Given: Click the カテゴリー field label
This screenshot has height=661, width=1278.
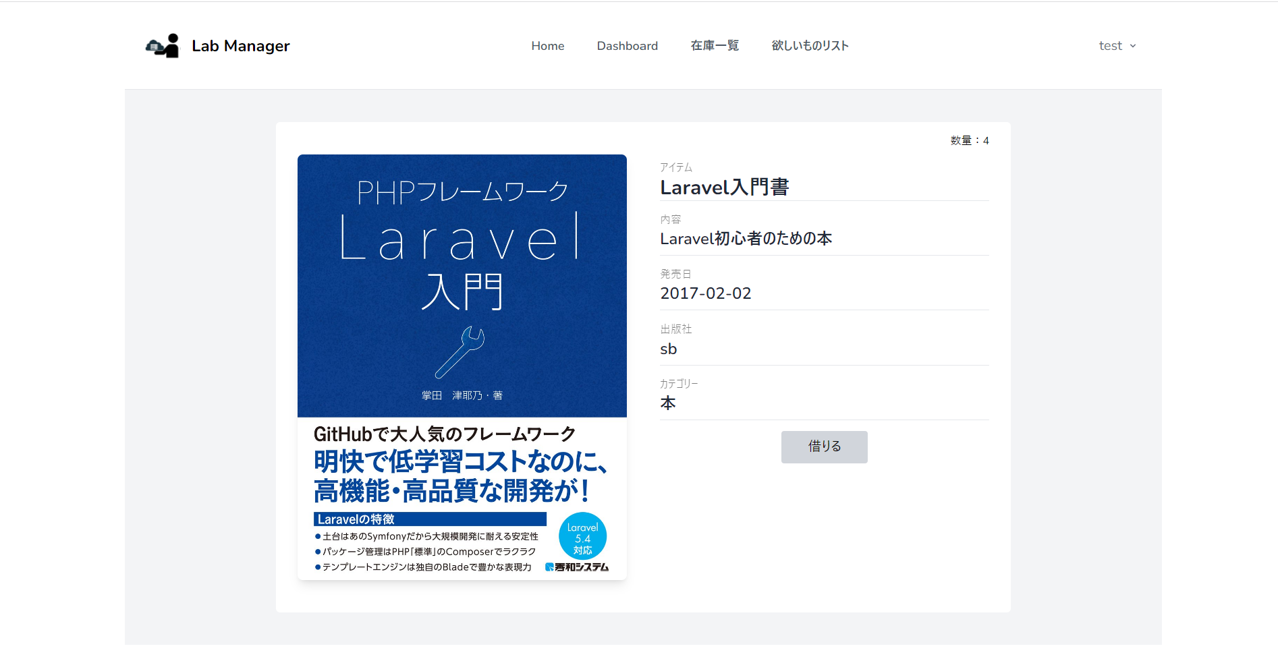Looking at the screenshot, I should coord(679,384).
